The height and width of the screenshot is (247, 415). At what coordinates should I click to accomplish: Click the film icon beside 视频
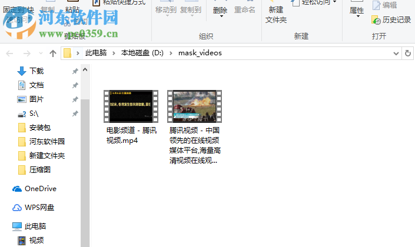pyautogui.click(x=22, y=241)
